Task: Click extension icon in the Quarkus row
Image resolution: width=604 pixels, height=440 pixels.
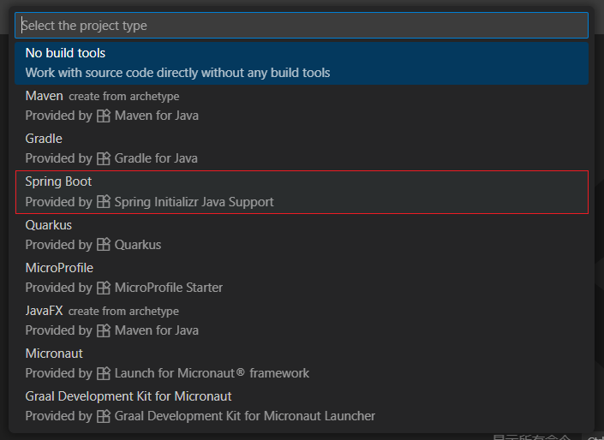Action: coord(103,245)
